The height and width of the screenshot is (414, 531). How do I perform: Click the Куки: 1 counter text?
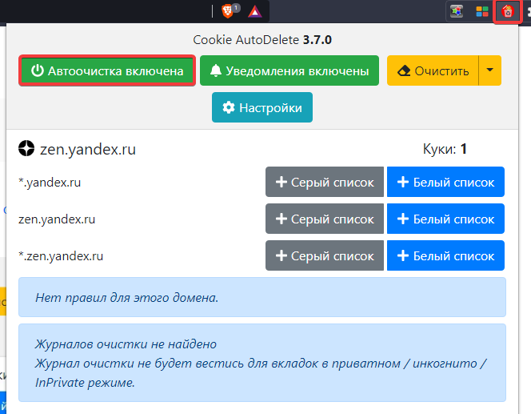coord(445,149)
